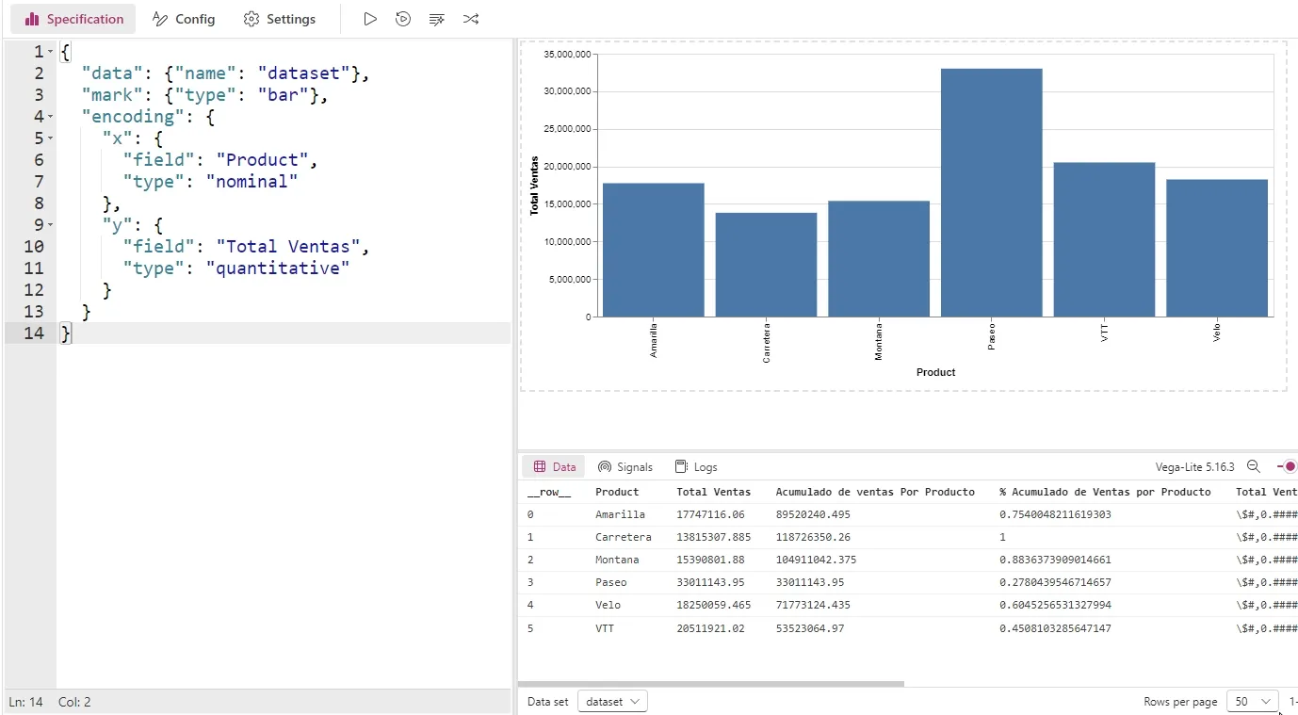Switch to the Signals pane

[625, 466]
